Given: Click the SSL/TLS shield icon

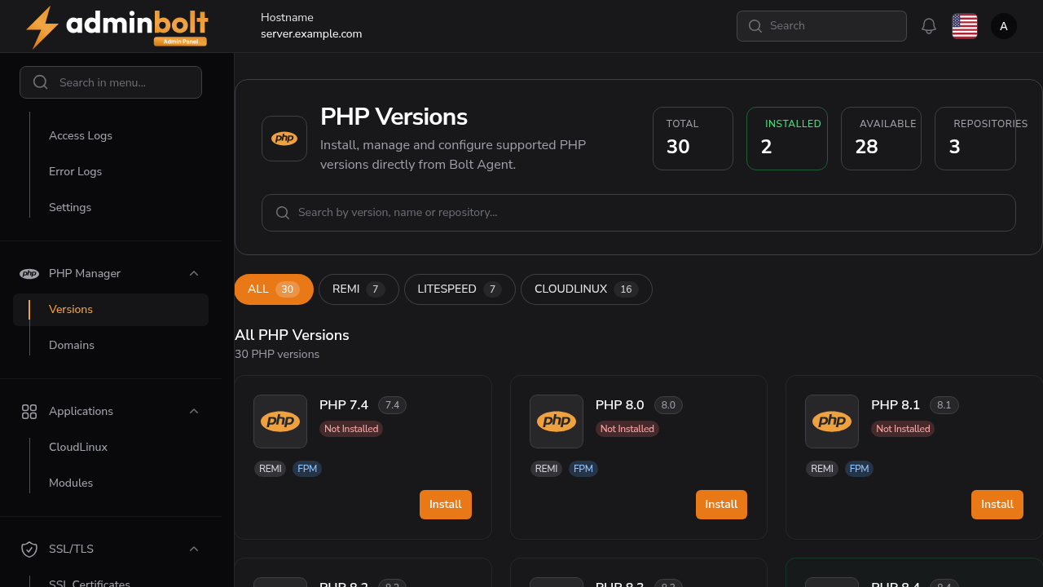Looking at the screenshot, I should pos(29,549).
